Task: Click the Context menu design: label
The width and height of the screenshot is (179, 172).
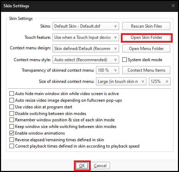Action: click(30, 48)
